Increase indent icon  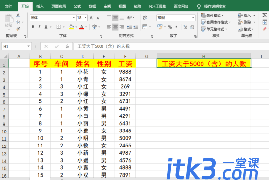pyautogui.click(x=135, y=27)
